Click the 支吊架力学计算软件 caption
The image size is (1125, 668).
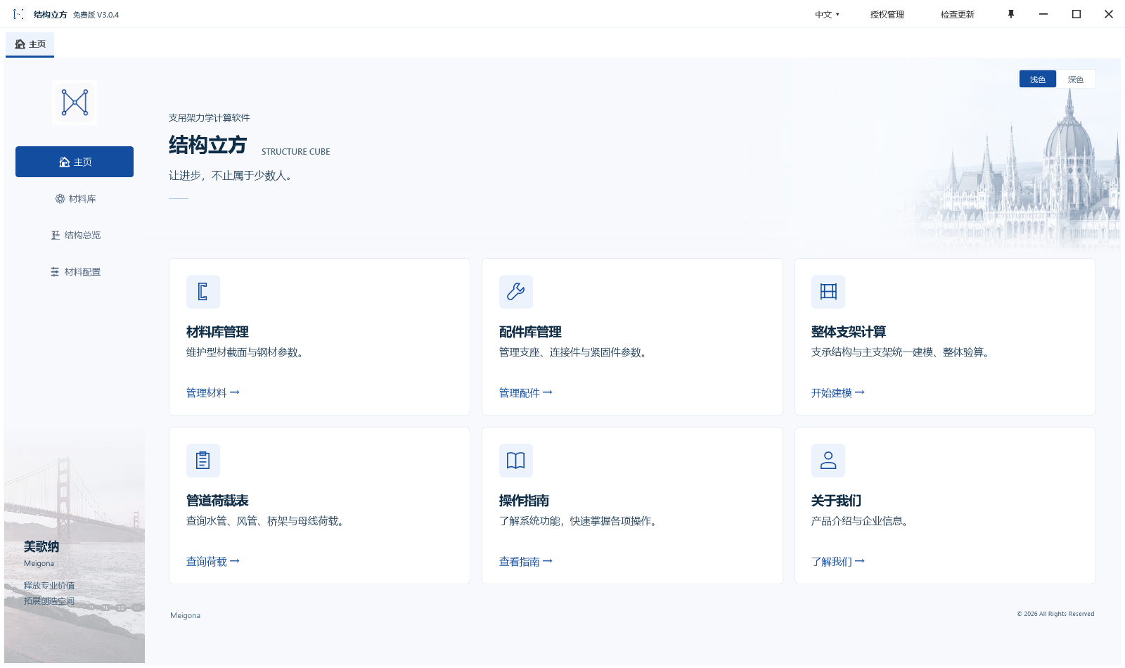click(x=209, y=118)
